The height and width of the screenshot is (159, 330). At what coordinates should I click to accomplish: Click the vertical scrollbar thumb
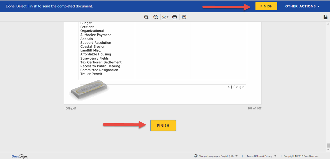click(328, 146)
